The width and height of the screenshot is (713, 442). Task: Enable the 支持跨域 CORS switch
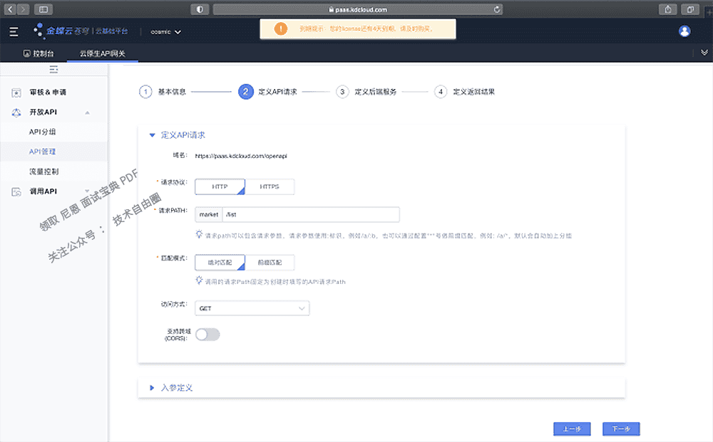[207, 334]
